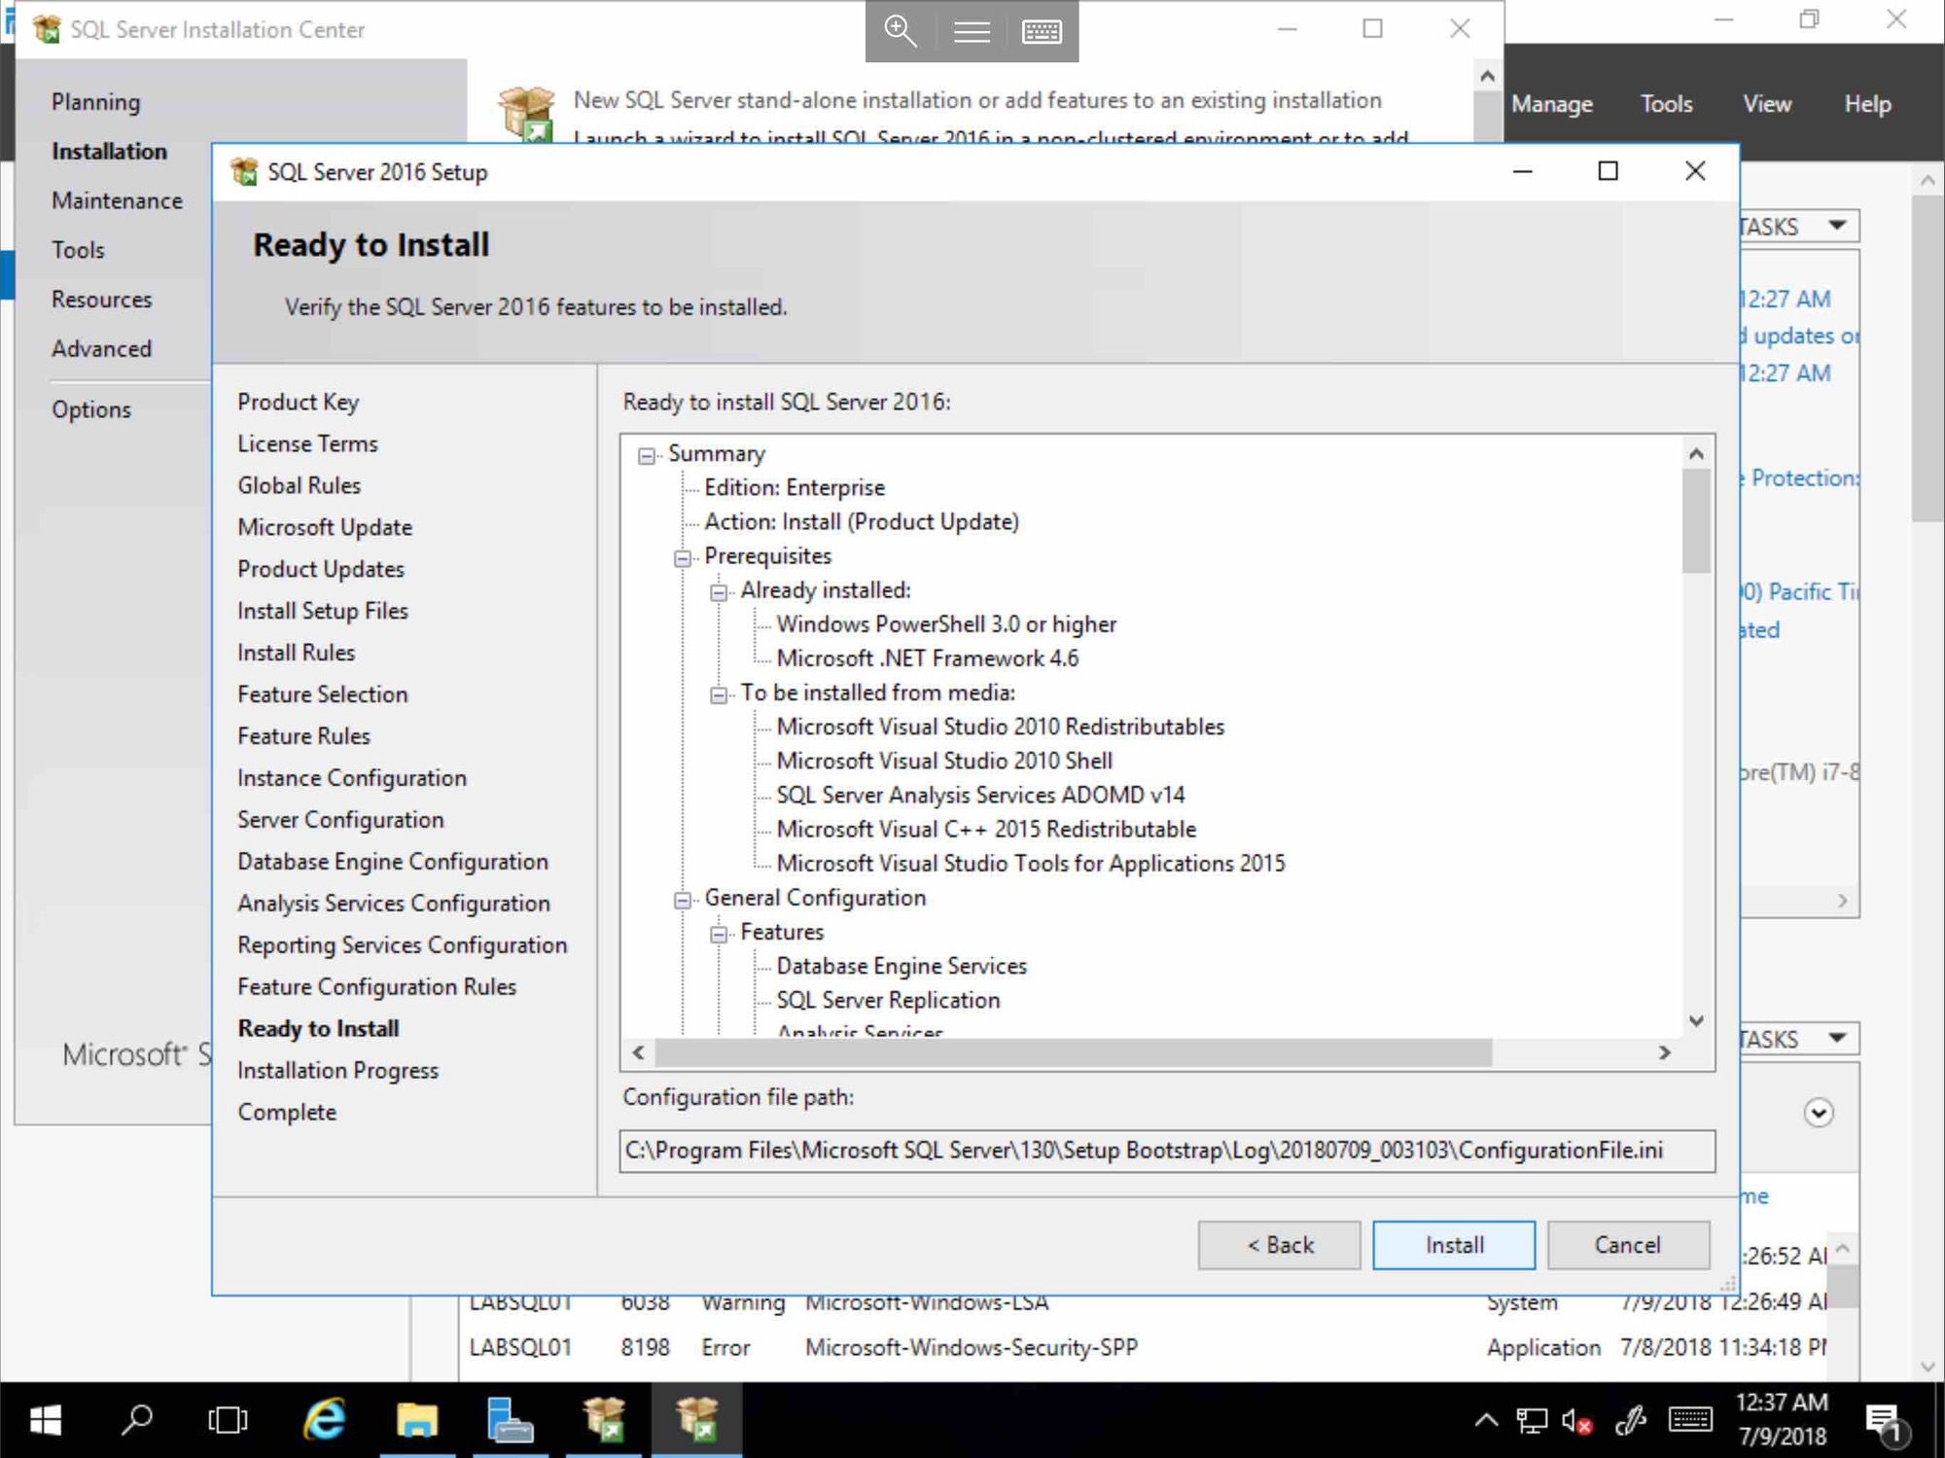
Task: Click the summary tree horizontal scrollbar thumb
Action: coord(1074,1052)
